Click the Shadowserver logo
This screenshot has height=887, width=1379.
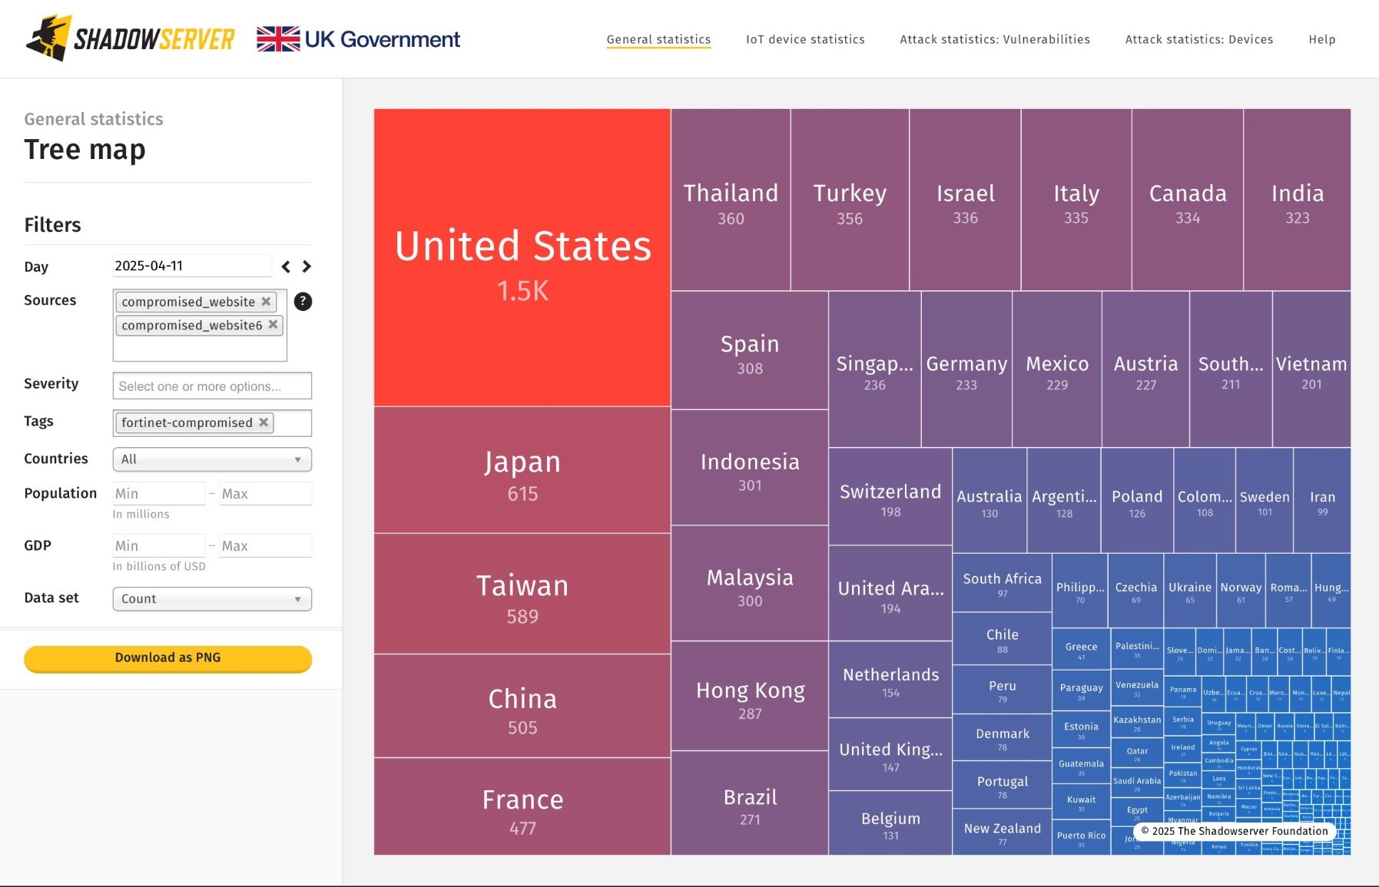[130, 38]
